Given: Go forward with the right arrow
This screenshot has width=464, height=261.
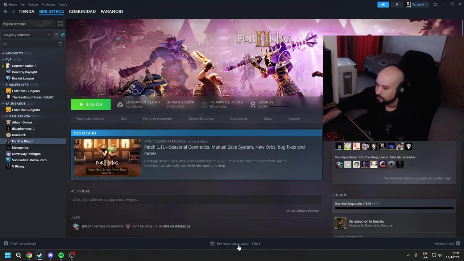Looking at the screenshot, I should coord(13,12).
